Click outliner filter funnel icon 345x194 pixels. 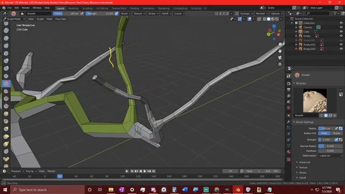pos(335,13)
